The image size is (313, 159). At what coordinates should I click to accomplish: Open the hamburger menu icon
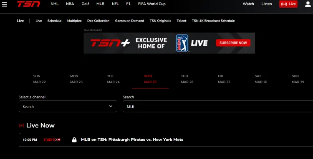pyautogui.click(x=5, y=4)
